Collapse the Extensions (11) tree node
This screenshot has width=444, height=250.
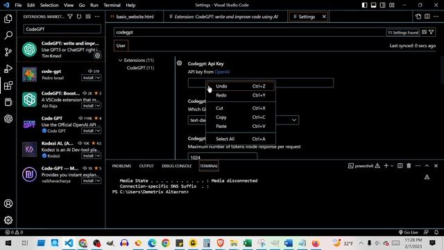[120, 60]
